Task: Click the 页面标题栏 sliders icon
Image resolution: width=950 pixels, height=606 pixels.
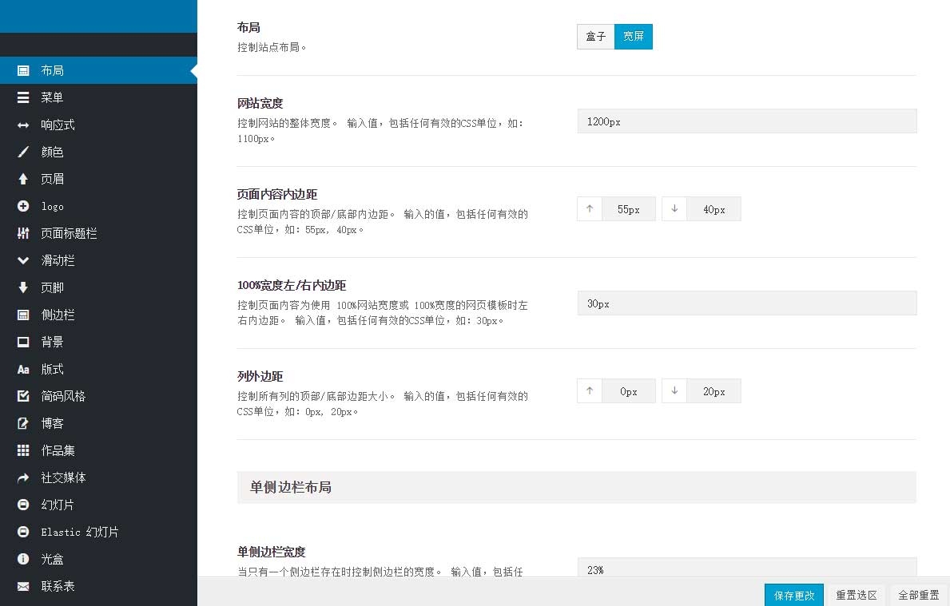Action: coord(23,233)
